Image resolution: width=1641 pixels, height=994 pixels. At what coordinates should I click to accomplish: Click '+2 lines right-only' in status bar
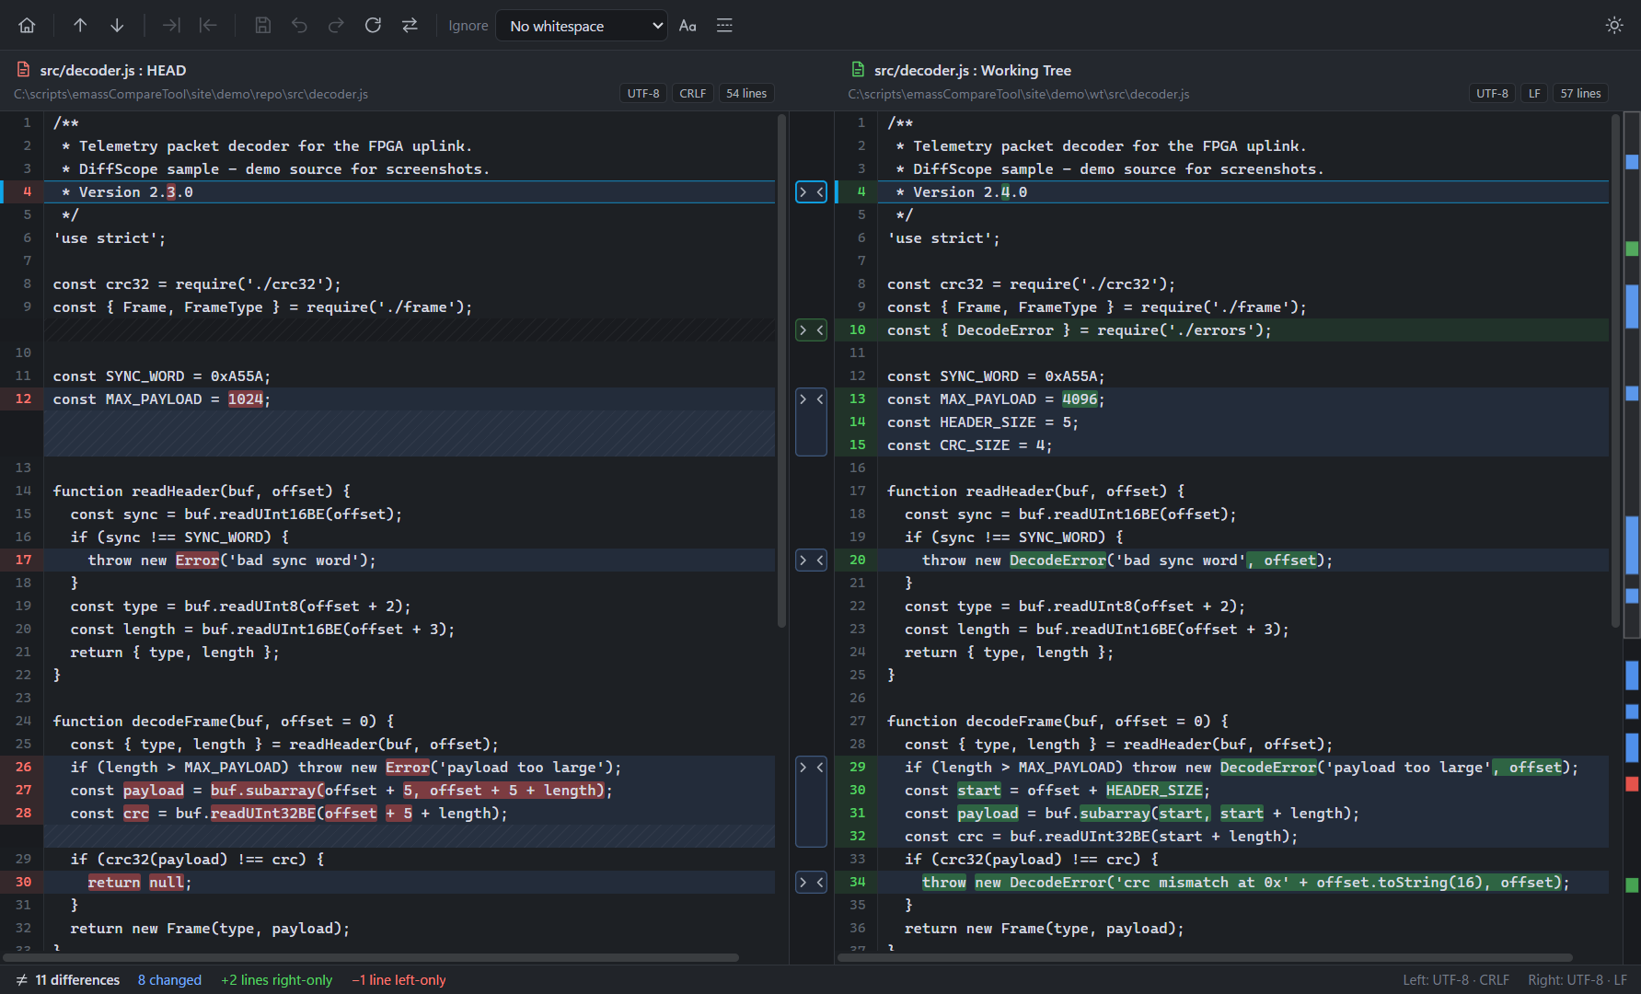[x=276, y=980]
